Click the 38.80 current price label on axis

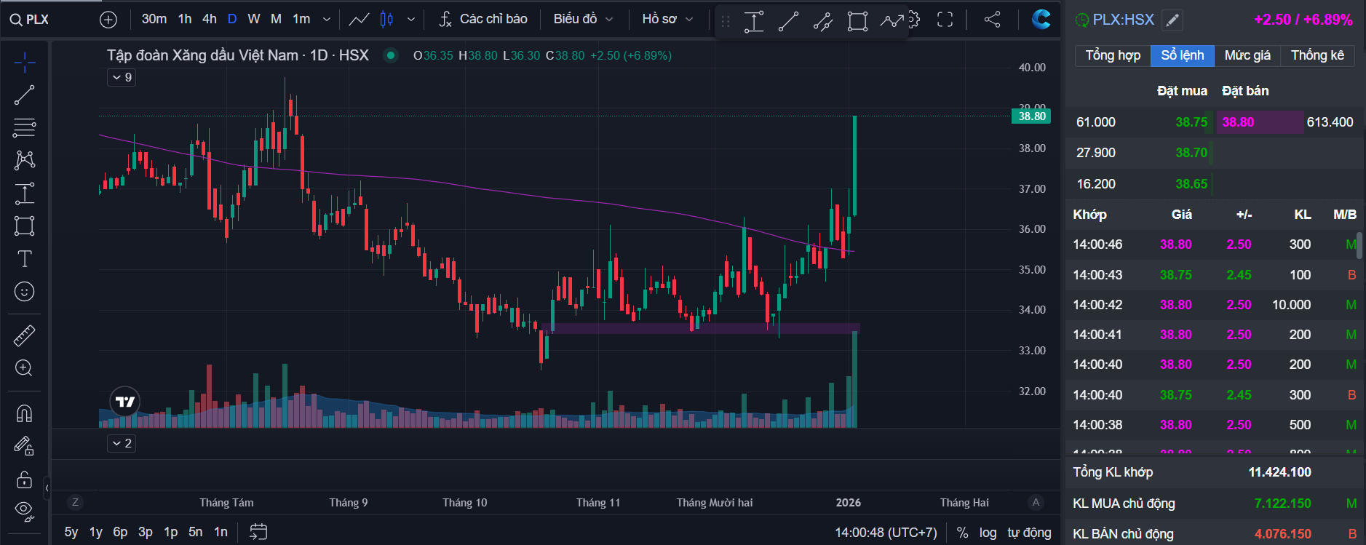(1031, 116)
